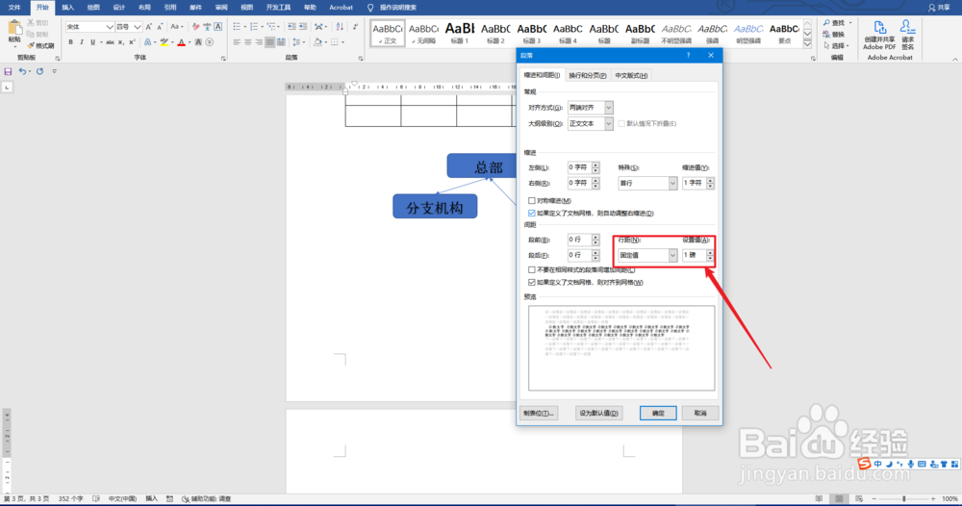Open customize quick access toolbar dropdown
The width and height of the screenshot is (962, 506).
pos(54,72)
